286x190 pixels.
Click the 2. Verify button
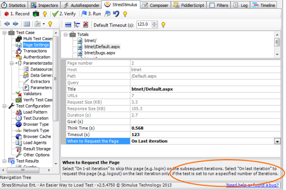click(x=64, y=14)
